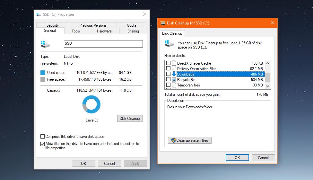
Task: Click the 170 MB total gain value
Action: point(262,94)
